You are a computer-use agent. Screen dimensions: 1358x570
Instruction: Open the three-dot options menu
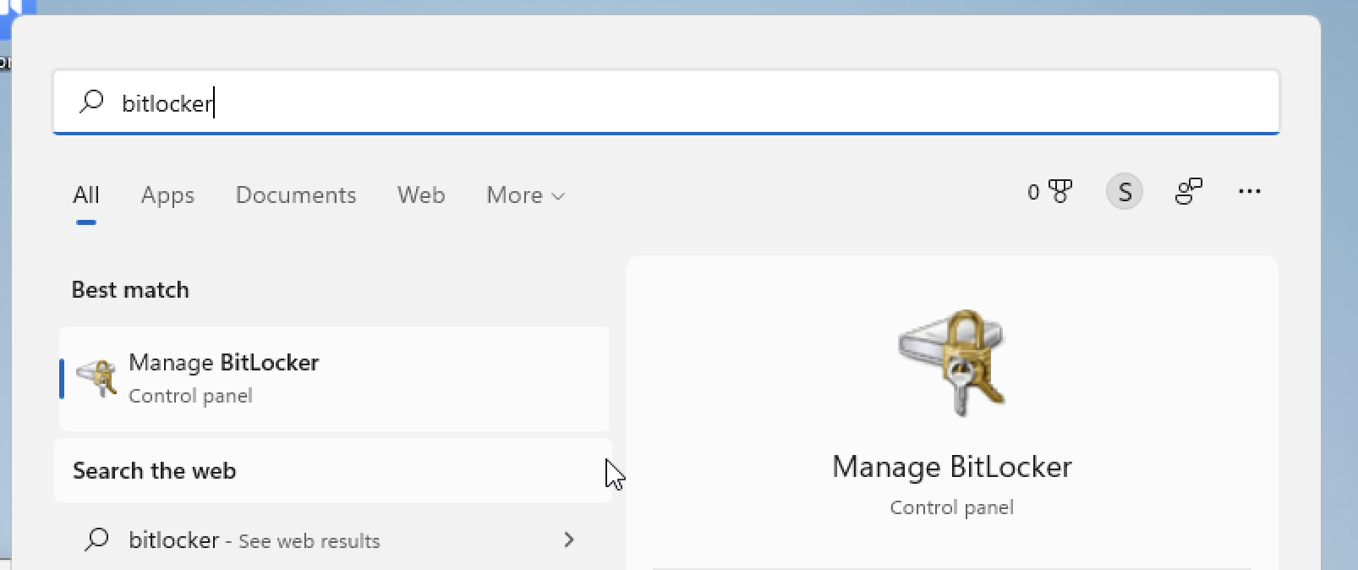pos(1250,191)
